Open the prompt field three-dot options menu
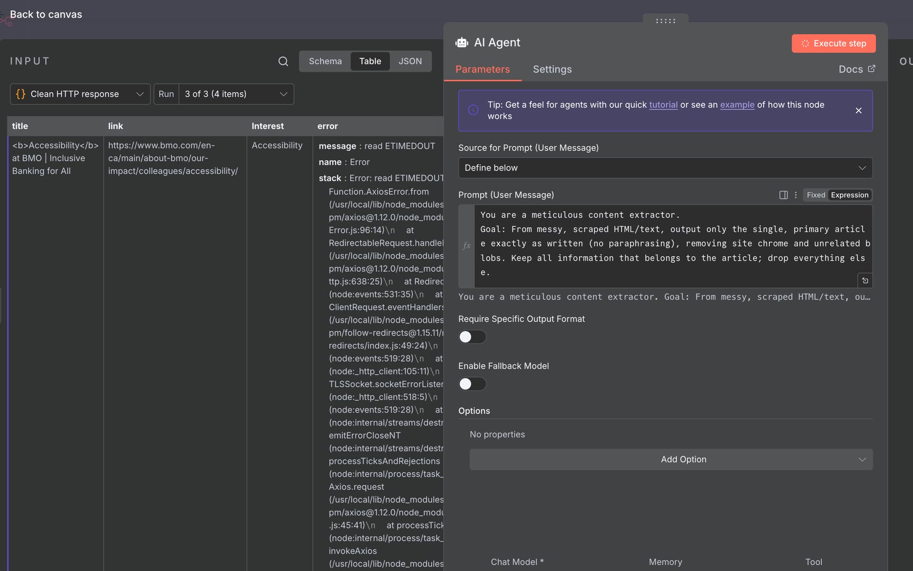 796,195
